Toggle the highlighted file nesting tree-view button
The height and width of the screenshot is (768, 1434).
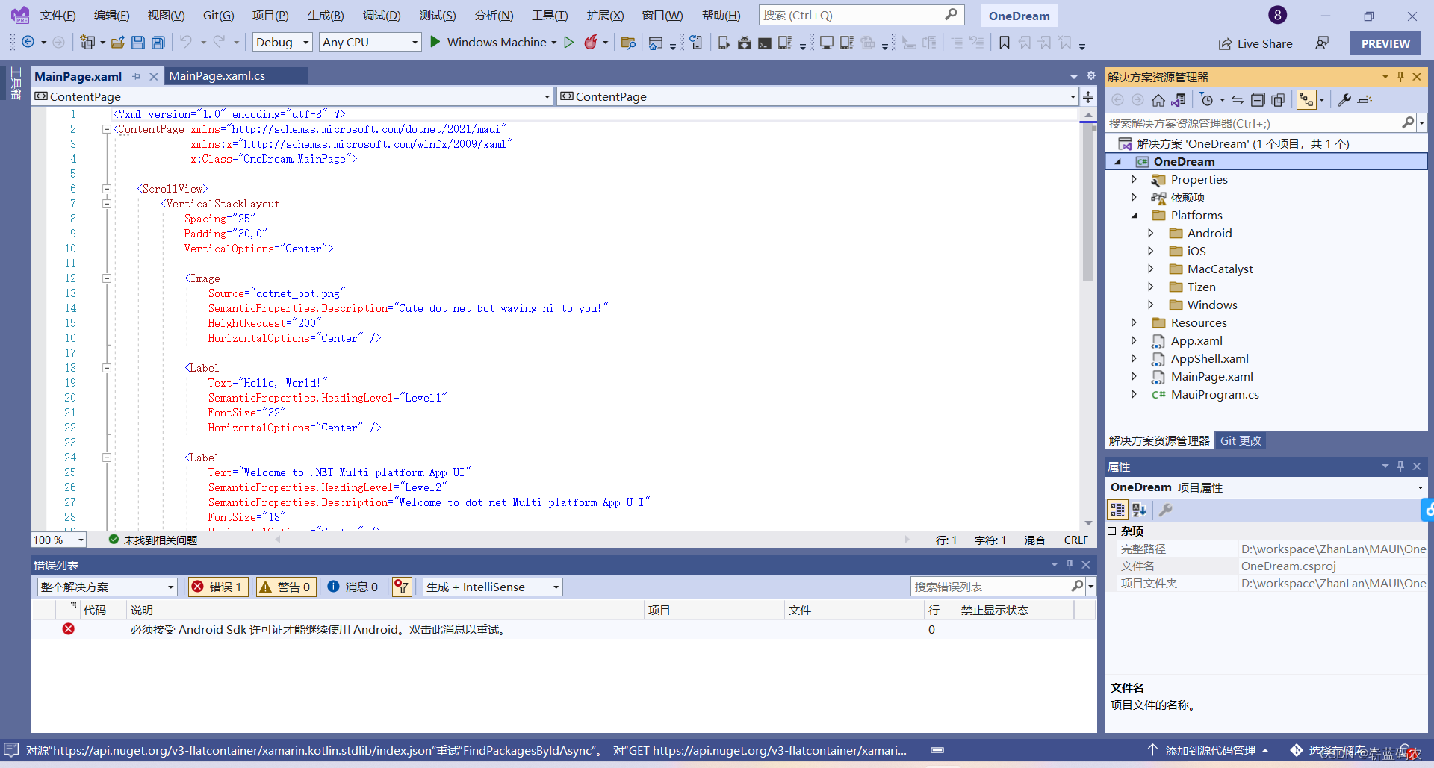[x=1306, y=100]
